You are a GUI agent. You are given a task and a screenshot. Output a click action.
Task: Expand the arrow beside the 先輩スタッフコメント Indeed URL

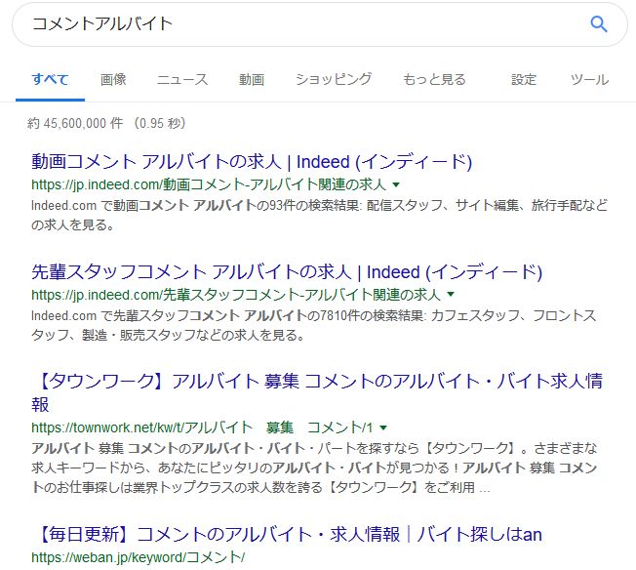pyautogui.click(x=451, y=294)
